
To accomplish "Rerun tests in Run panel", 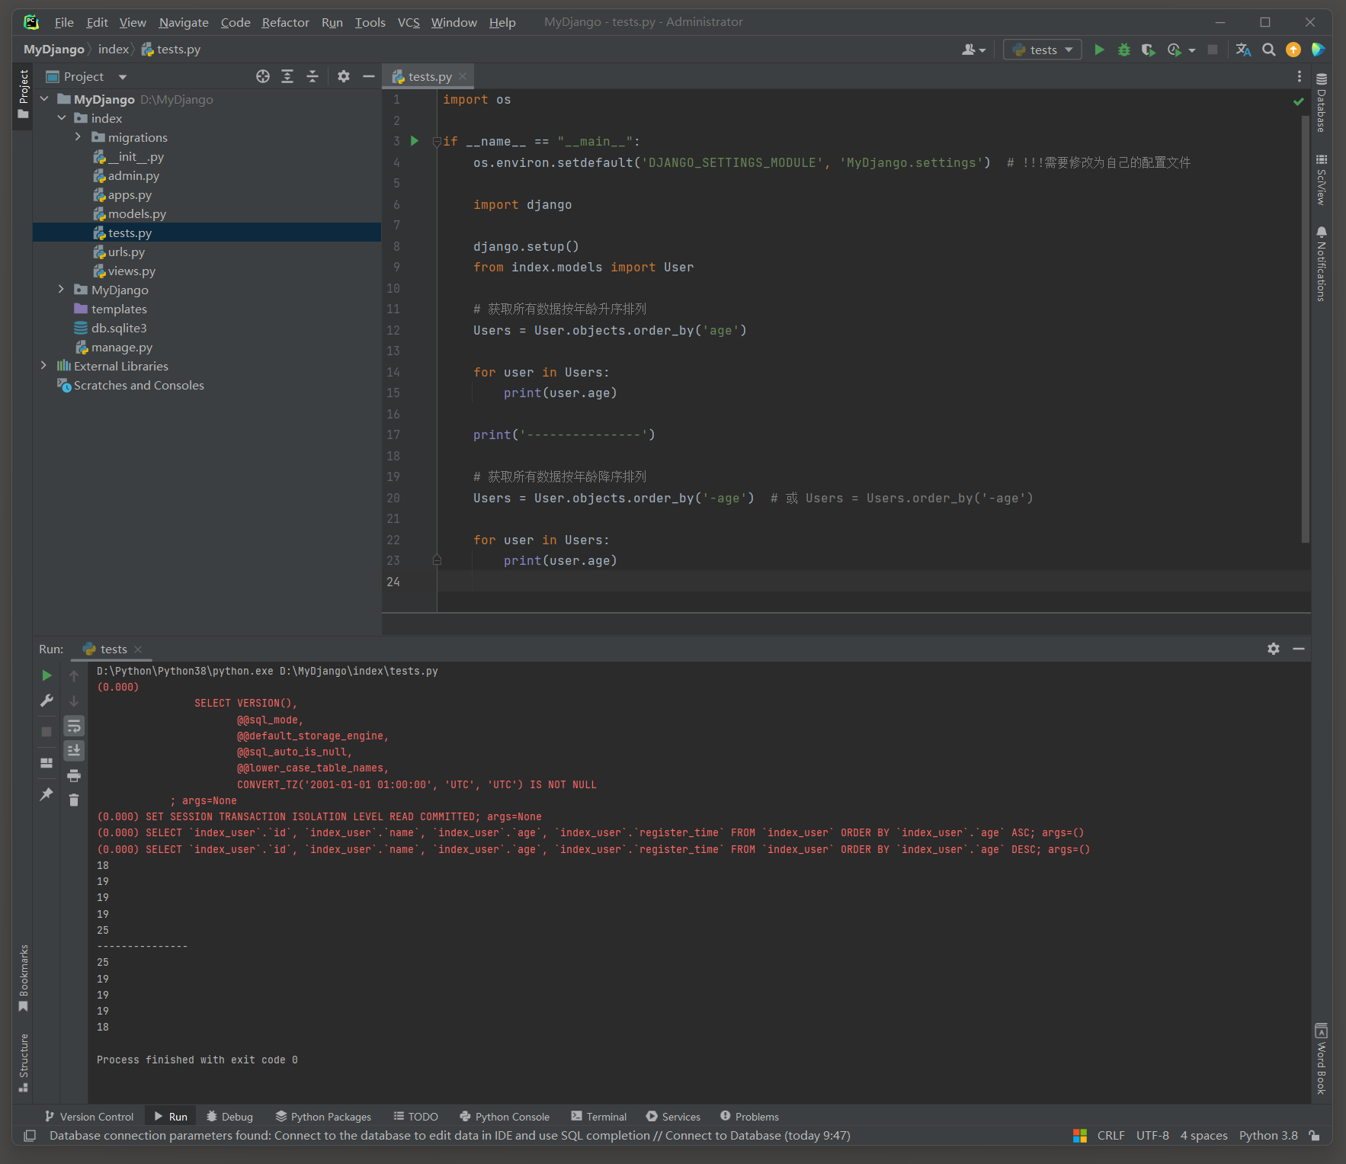I will coord(46,675).
